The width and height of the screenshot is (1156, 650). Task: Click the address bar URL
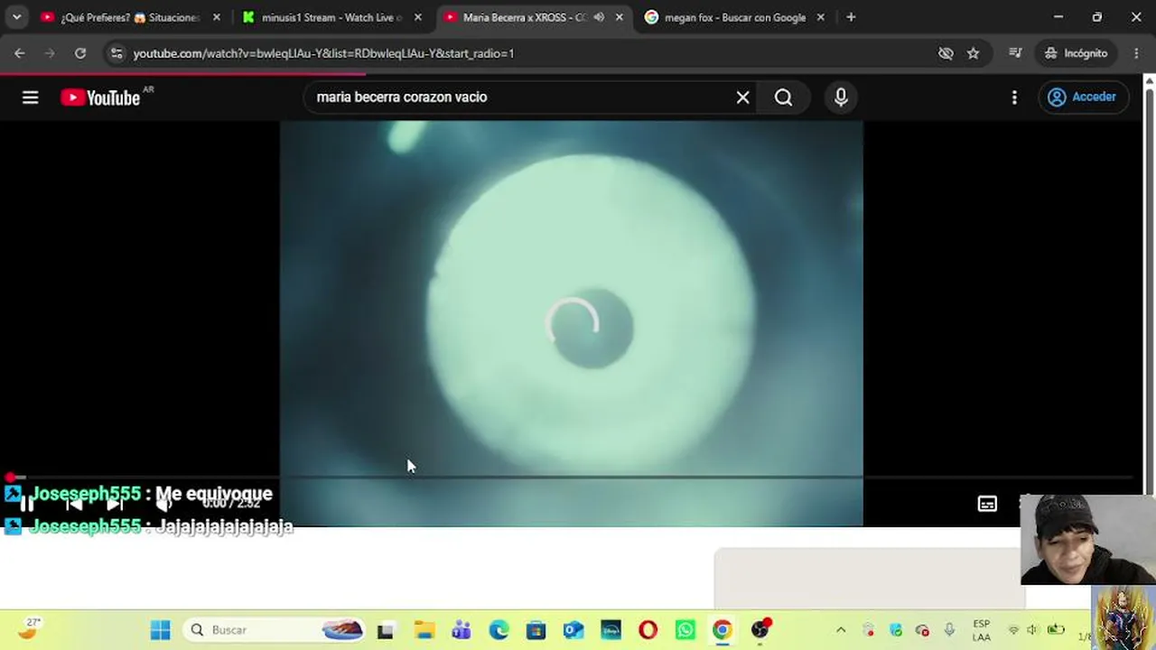[323, 53]
